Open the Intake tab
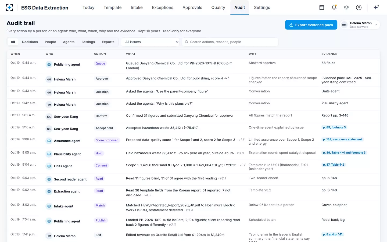Image resolution: width=387 pixels, height=242 pixels. click(137, 8)
